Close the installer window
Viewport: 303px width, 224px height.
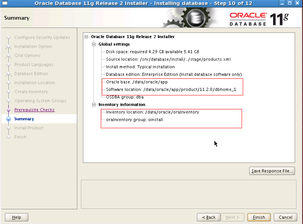pos(297,3)
